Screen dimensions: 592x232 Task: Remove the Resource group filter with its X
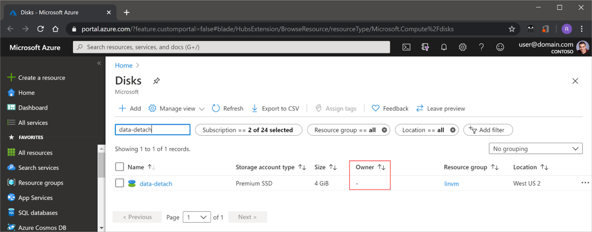384,130
